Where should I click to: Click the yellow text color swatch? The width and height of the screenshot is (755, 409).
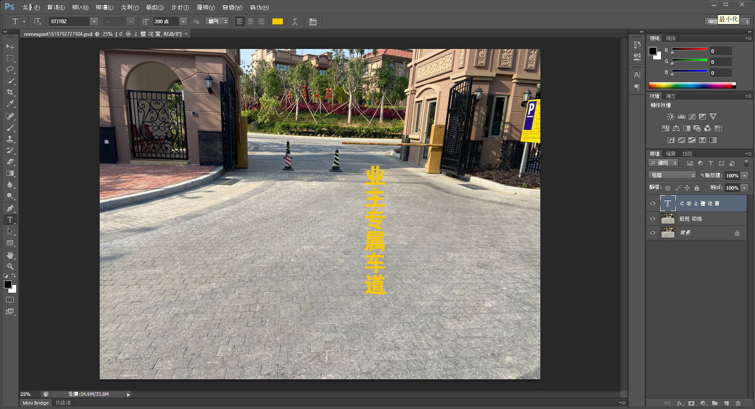point(278,21)
